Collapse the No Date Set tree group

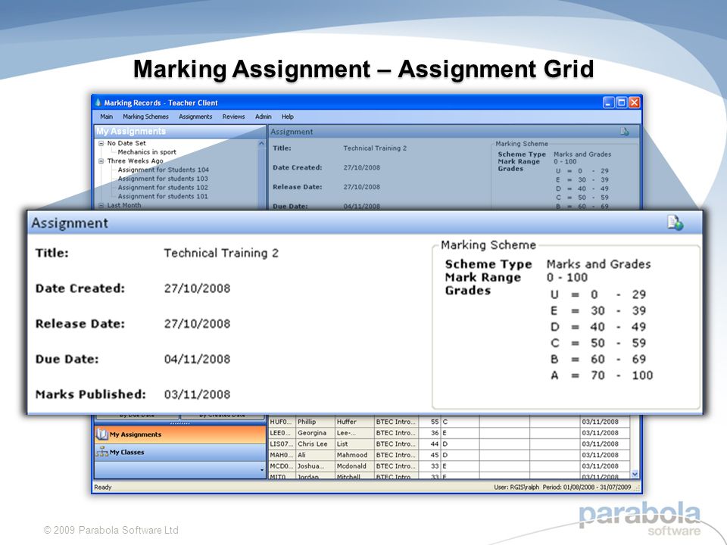[x=101, y=144]
